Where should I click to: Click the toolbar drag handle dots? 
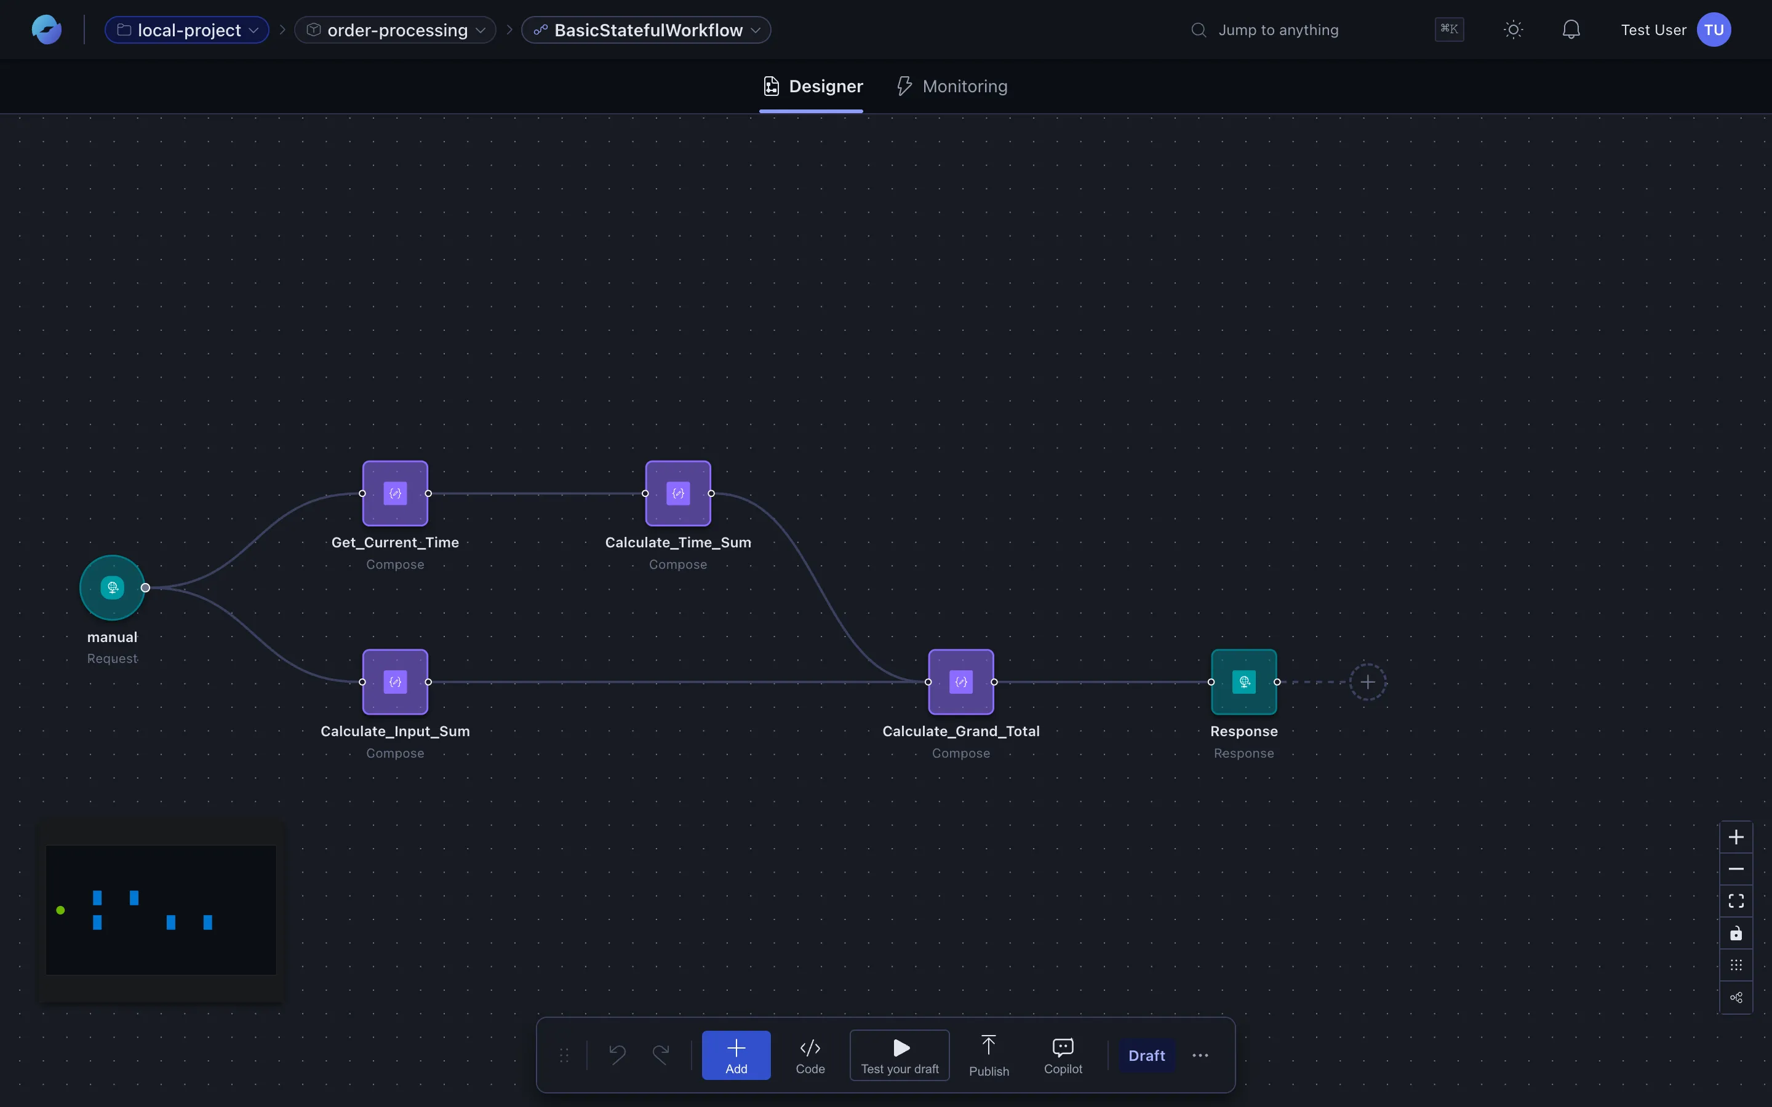pyautogui.click(x=564, y=1055)
